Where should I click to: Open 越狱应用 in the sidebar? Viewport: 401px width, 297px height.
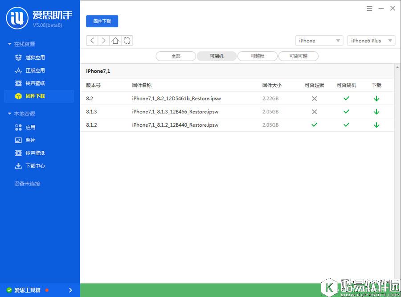pos(35,58)
